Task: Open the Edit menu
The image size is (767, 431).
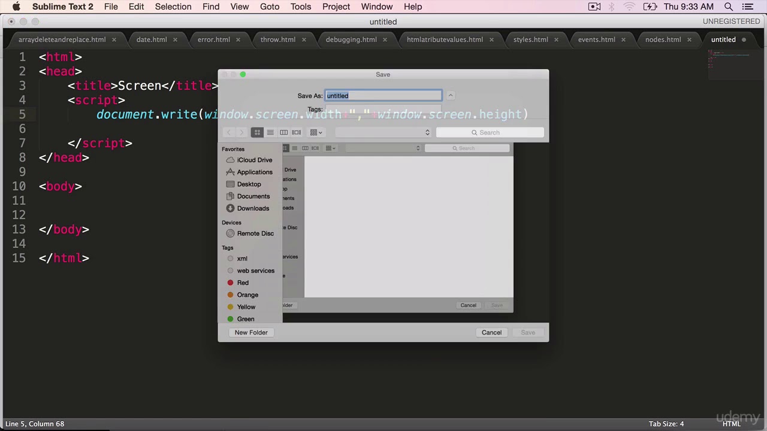Action: [x=136, y=7]
